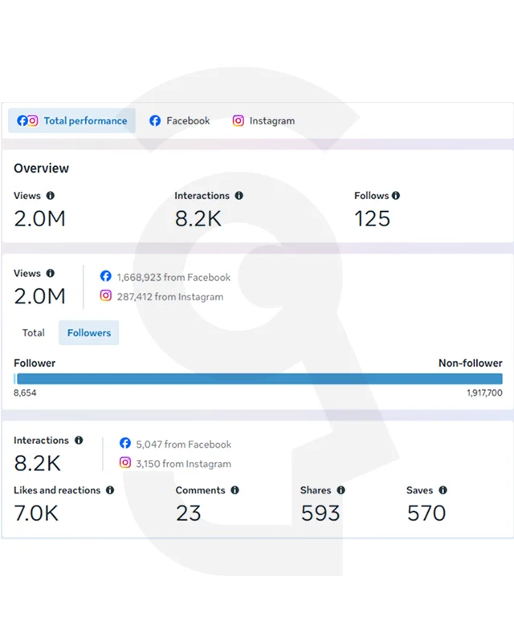Screen dimensions: 514x642
Task: Click the Follower versus Non-follower bar
Action: coord(258,379)
